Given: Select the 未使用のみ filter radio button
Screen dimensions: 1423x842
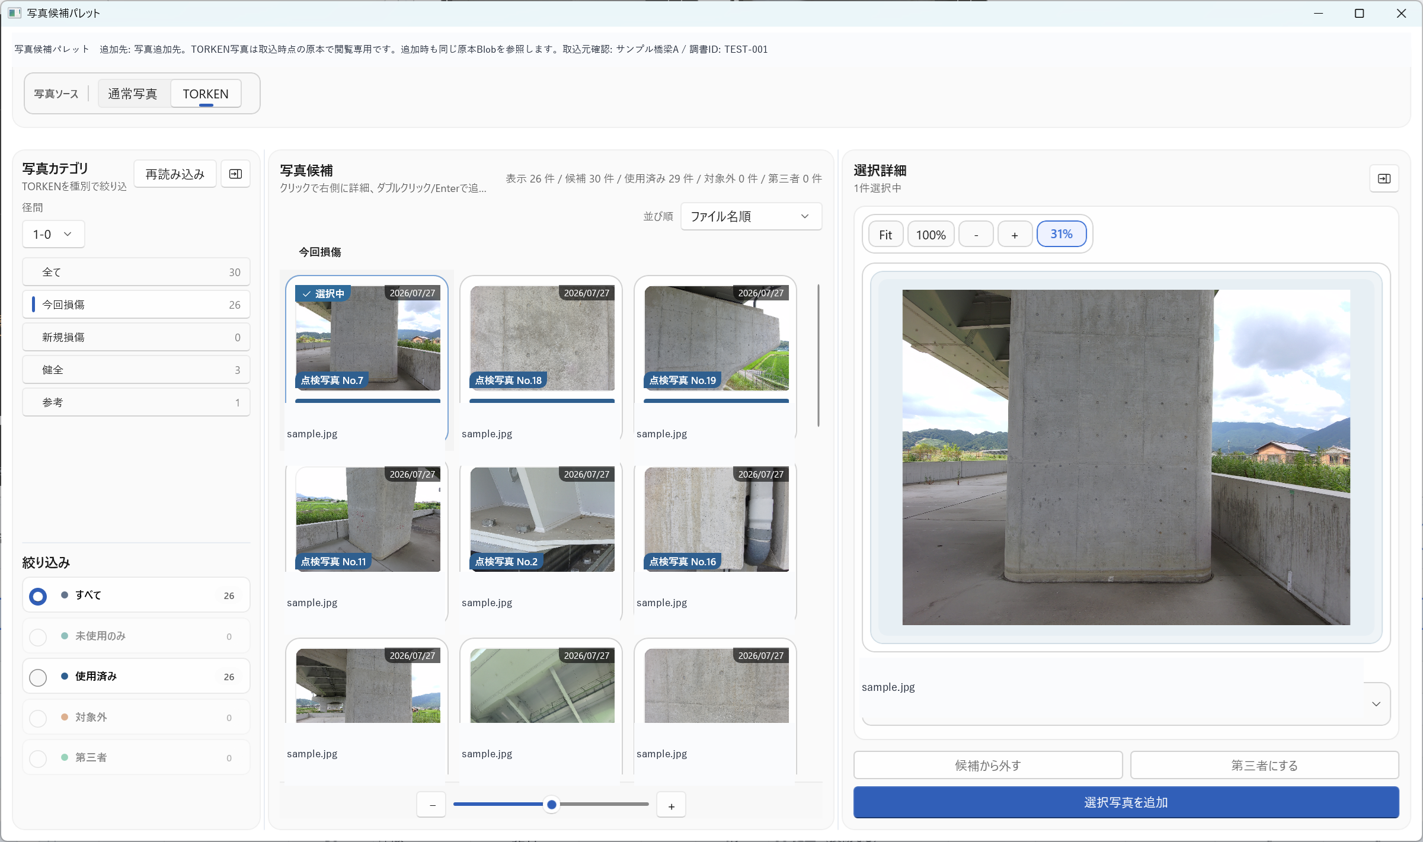Looking at the screenshot, I should [x=38, y=637].
